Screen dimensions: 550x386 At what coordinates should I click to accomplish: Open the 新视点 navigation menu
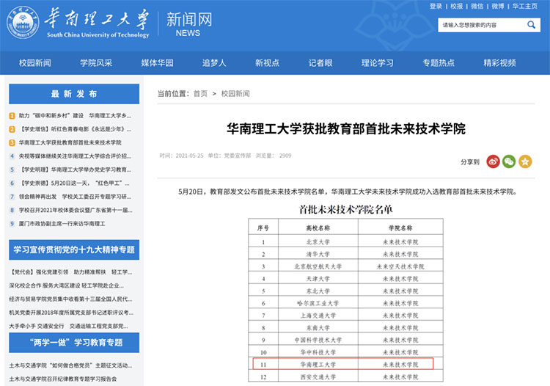click(x=267, y=63)
